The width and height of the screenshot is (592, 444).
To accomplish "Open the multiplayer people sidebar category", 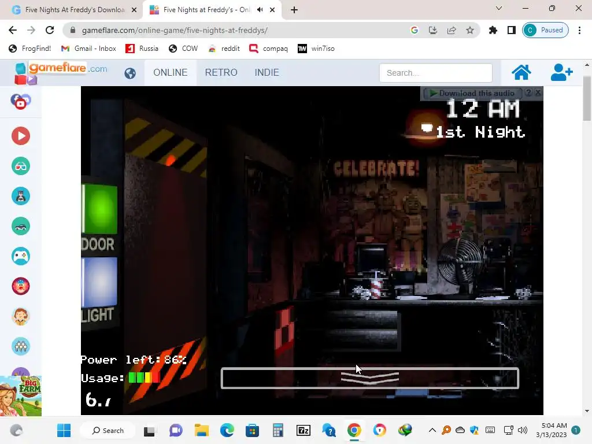I will [x=21, y=346].
